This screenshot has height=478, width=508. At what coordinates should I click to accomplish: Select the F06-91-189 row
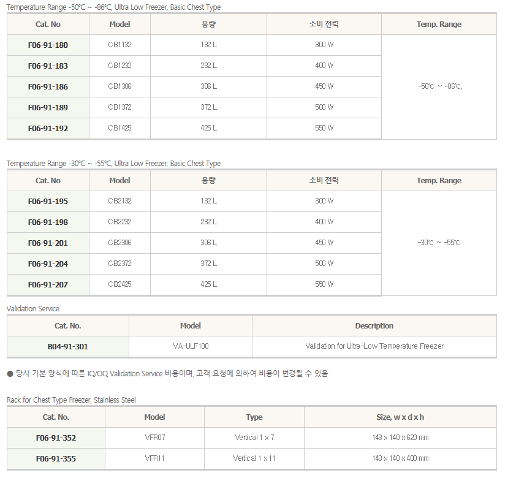point(48,108)
